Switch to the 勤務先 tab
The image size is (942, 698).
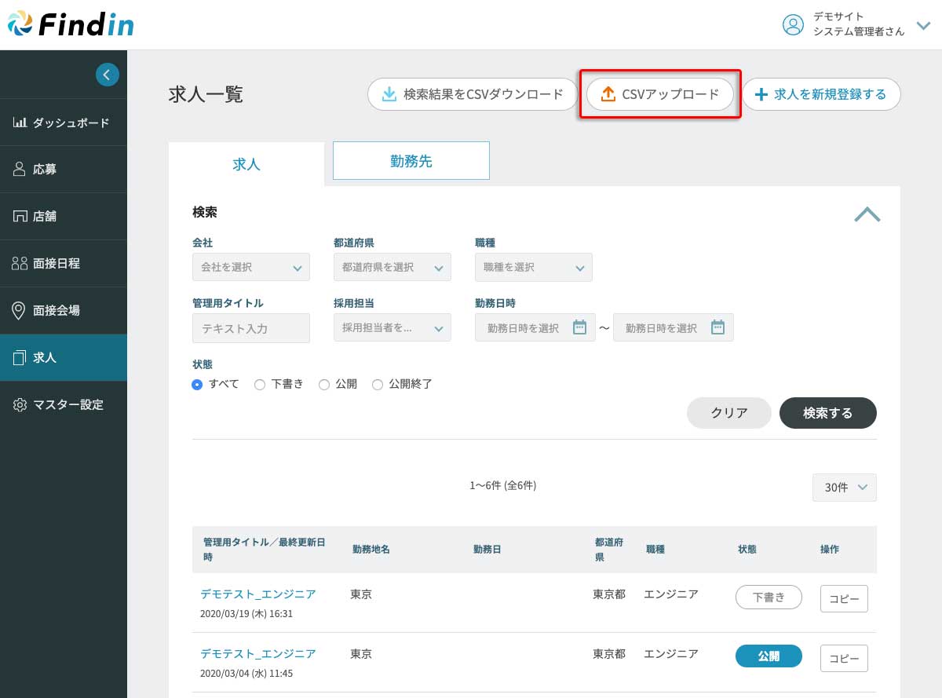[411, 161]
